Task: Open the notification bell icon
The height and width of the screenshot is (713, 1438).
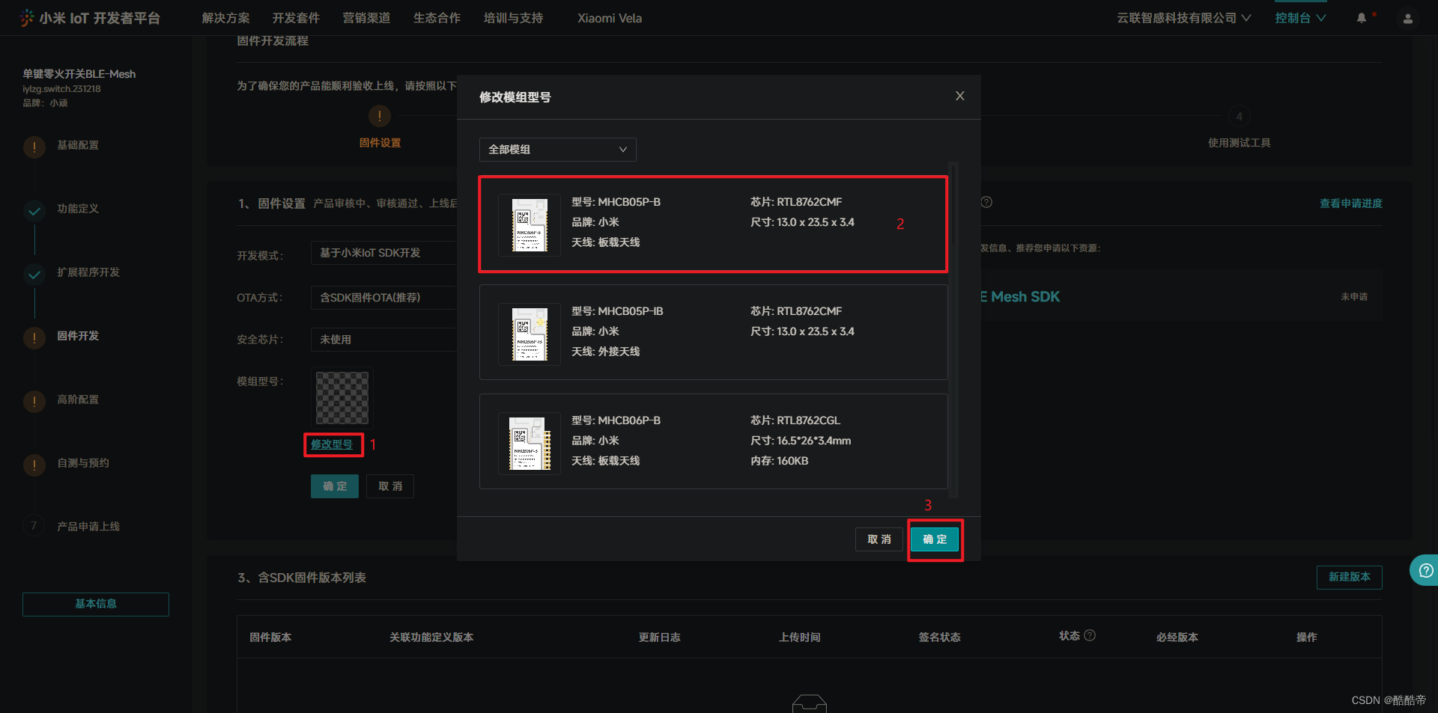Action: [1362, 18]
